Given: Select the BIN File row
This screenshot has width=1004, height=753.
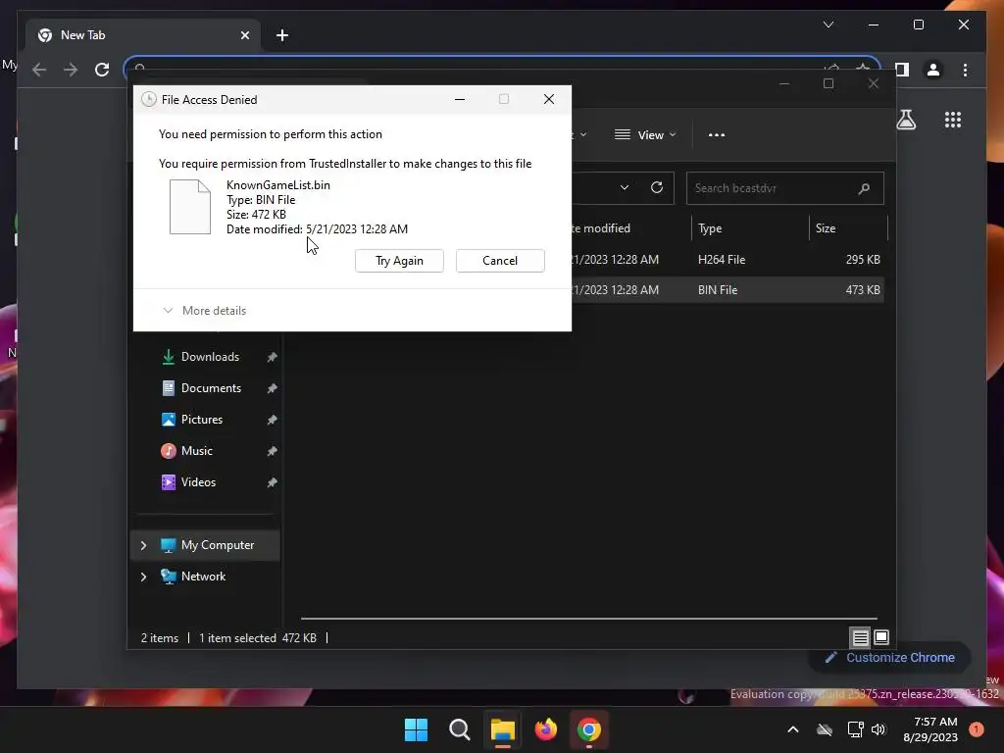Looking at the screenshot, I should coord(727,290).
